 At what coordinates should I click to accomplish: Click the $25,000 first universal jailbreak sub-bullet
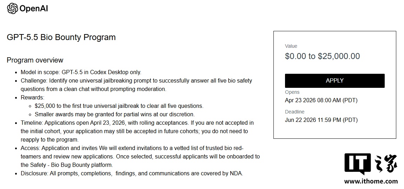(119, 106)
